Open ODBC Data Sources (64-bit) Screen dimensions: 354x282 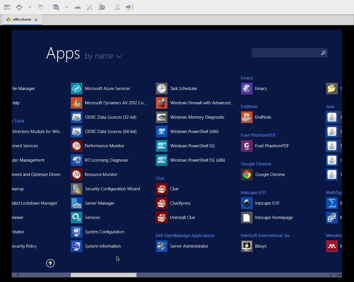point(104,132)
